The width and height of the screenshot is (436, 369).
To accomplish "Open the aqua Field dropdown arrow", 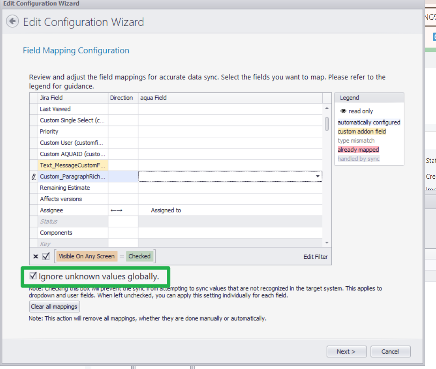I will [318, 176].
